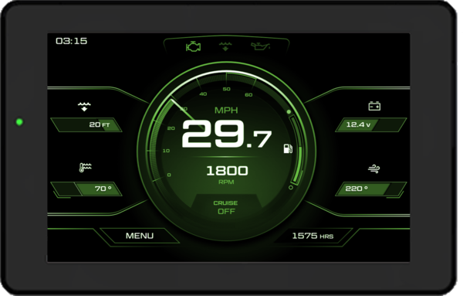The height and width of the screenshot is (296, 463).
Task: Tap the 1575 HRS engine hours display
Action: click(x=313, y=236)
